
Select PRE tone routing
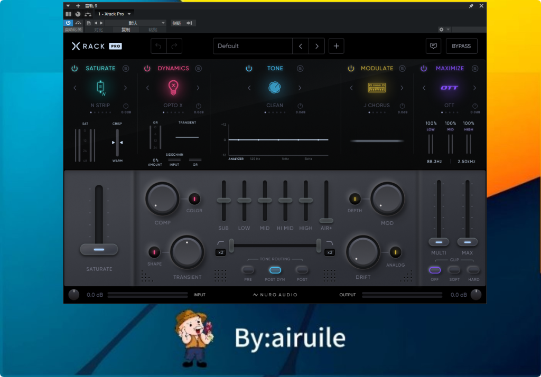(x=248, y=270)
